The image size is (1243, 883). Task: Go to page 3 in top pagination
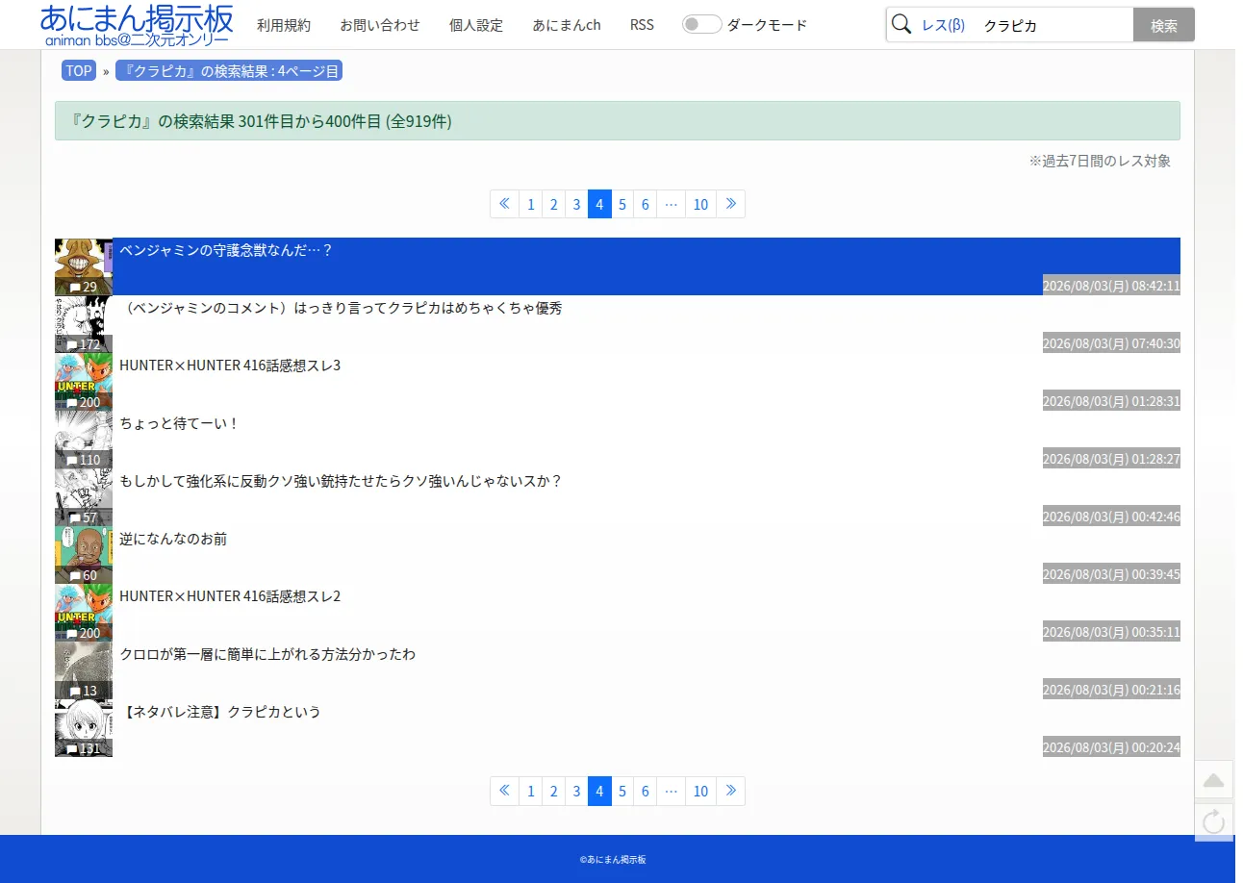[x=576, y=204]
